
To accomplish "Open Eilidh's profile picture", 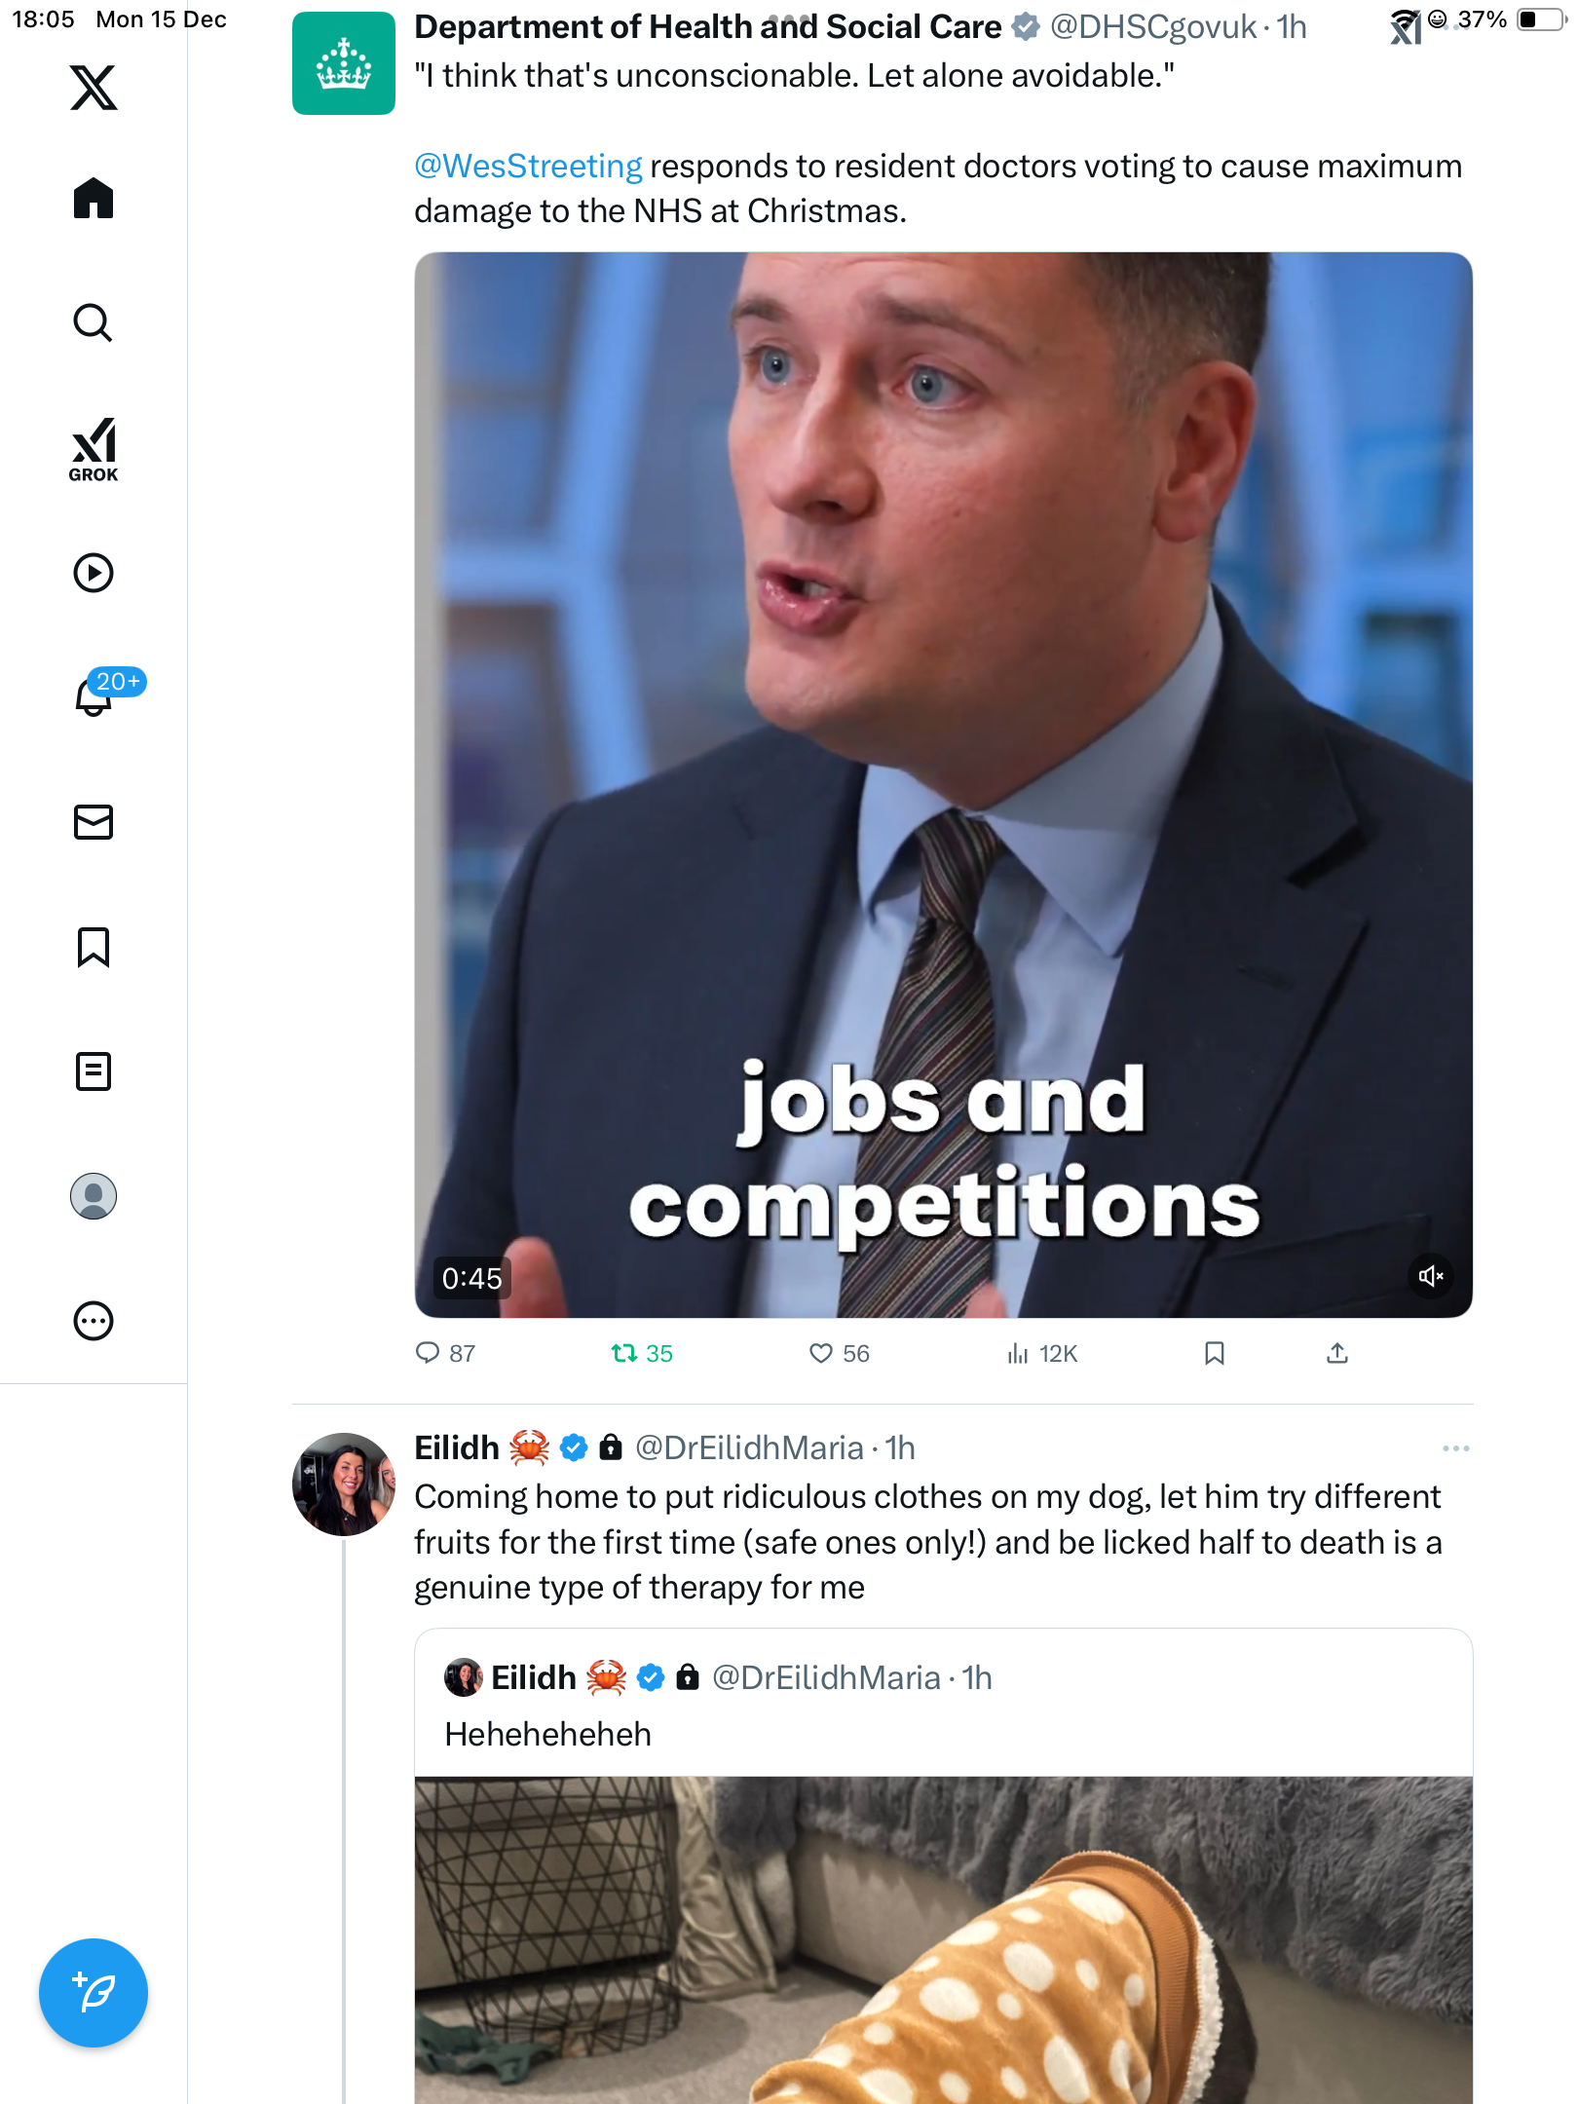I will [343, 1484].
